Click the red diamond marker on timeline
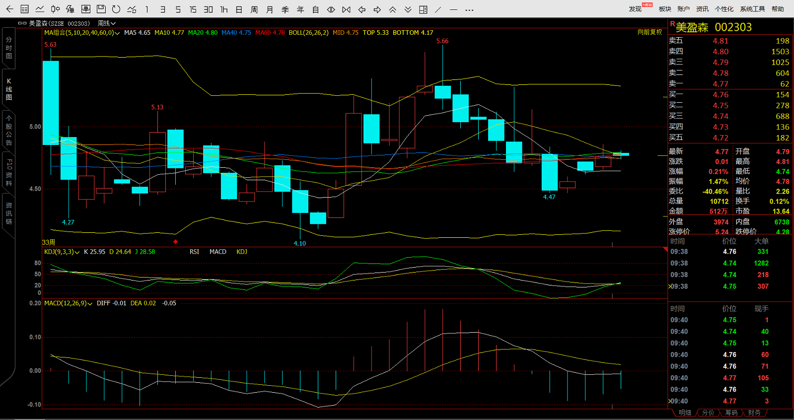This screenshot has height=420, width=794. 175,242
